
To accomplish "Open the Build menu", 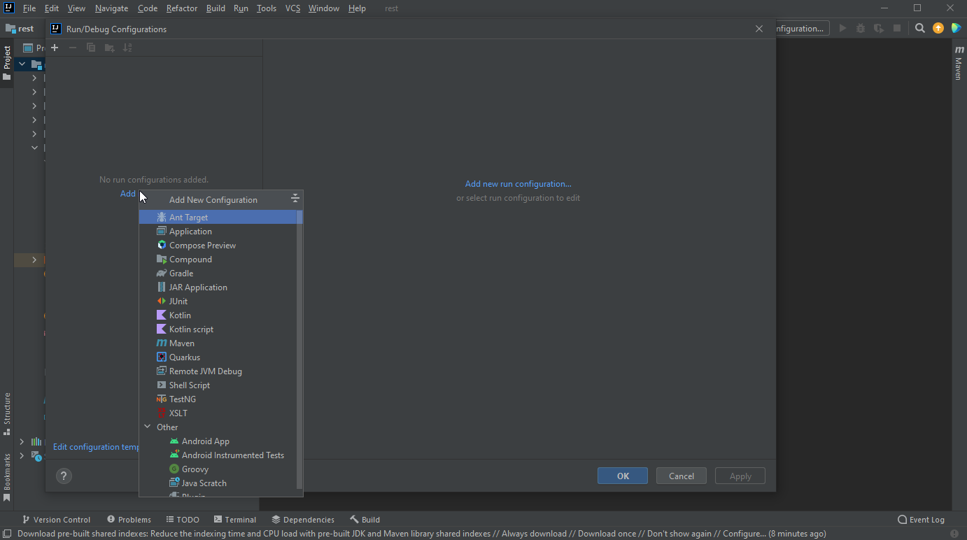I will click(x=215, y=8).
